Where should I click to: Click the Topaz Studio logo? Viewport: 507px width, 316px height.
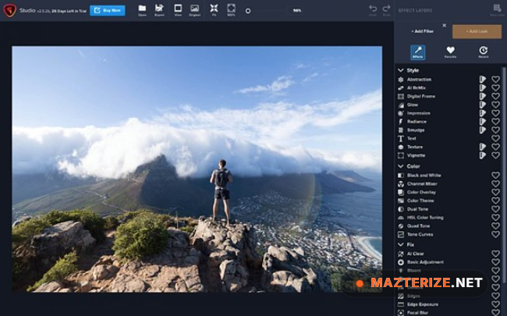tap(9, 10)
